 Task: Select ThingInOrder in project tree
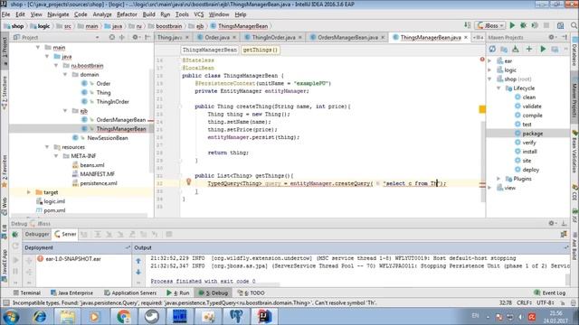click(x=112, y=102)
